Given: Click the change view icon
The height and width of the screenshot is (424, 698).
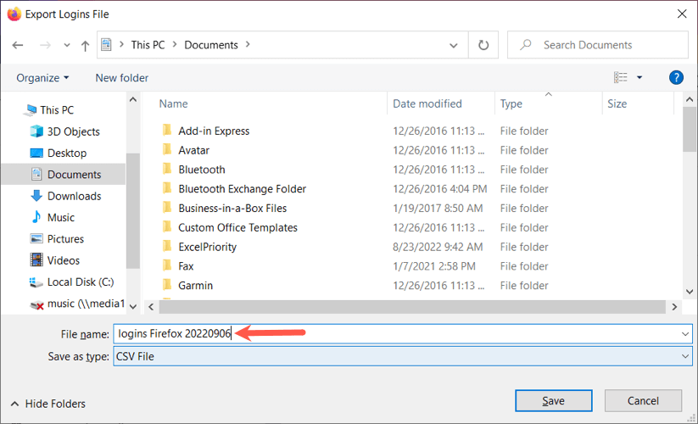Looking at the screenshot, I should (622, 77).
